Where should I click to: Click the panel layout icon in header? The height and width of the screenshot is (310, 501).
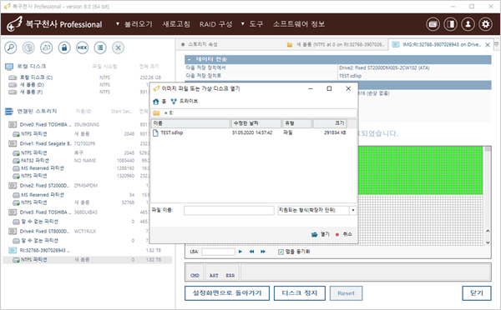(451, 24)
